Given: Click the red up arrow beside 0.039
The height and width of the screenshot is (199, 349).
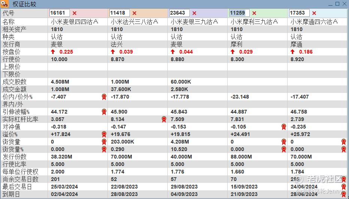Looking at the screenshot, I should 113,52.
